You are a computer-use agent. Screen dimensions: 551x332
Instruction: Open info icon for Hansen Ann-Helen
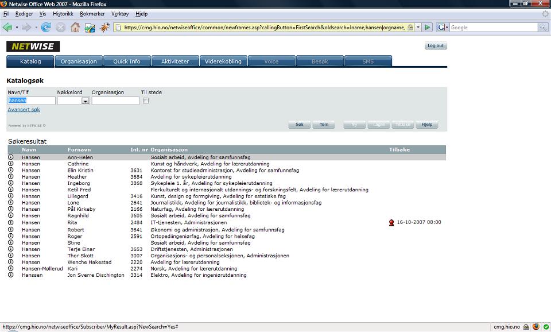(10, 157)
